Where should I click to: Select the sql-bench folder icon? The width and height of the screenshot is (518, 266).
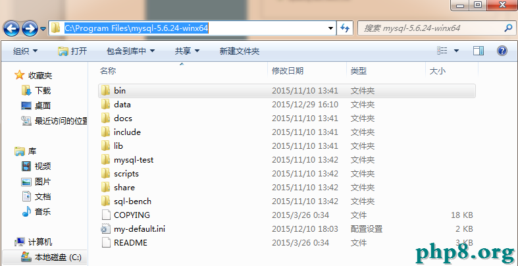106,201
